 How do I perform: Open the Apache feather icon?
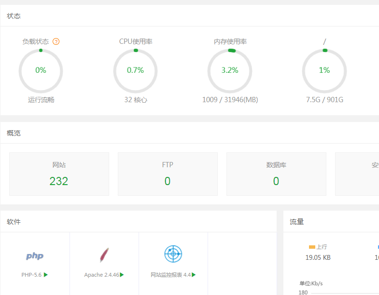coord(104,255)
